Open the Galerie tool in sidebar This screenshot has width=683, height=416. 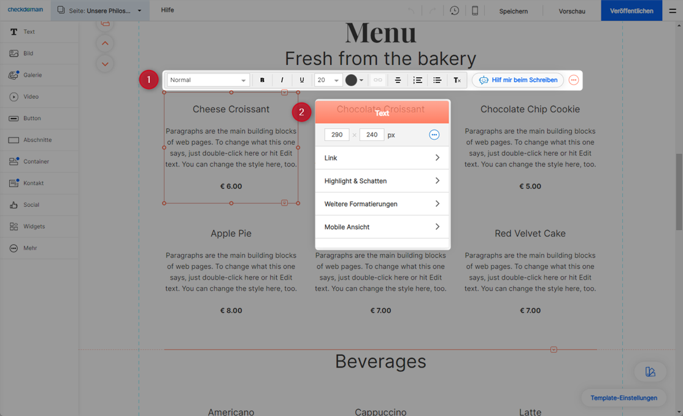point(33,75)
